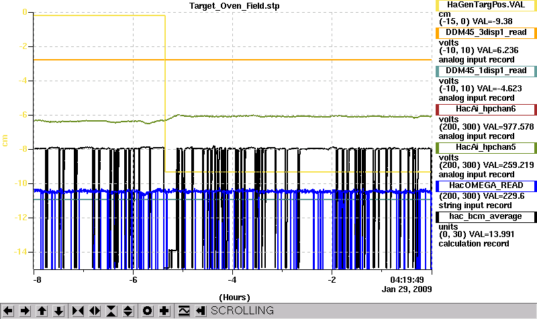
Task: Shift plot down with down arrow button
Action: point(59,311)
